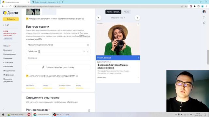Delete the Регион показов block with trash icon
Screen dimensions: 209x117
click(89, 110)
